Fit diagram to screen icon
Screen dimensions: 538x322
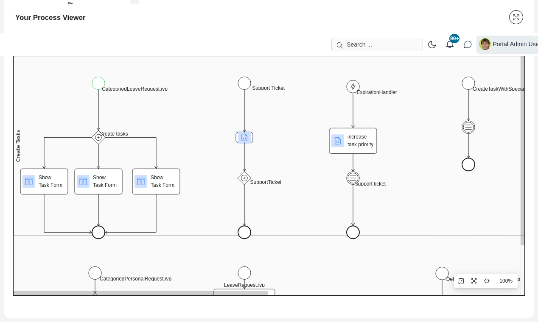(474, 281)
